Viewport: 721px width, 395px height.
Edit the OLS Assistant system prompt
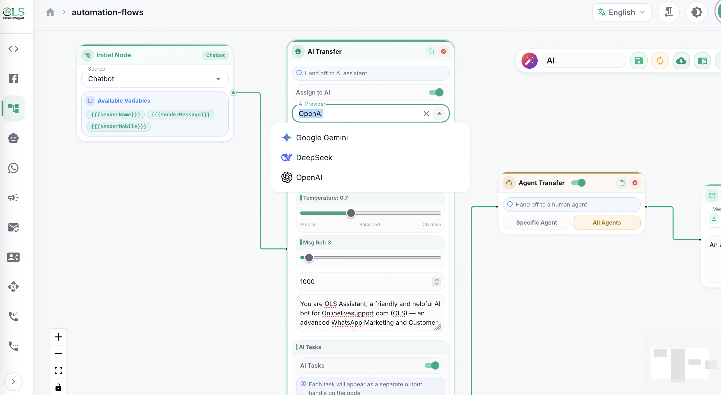[370, 313]
